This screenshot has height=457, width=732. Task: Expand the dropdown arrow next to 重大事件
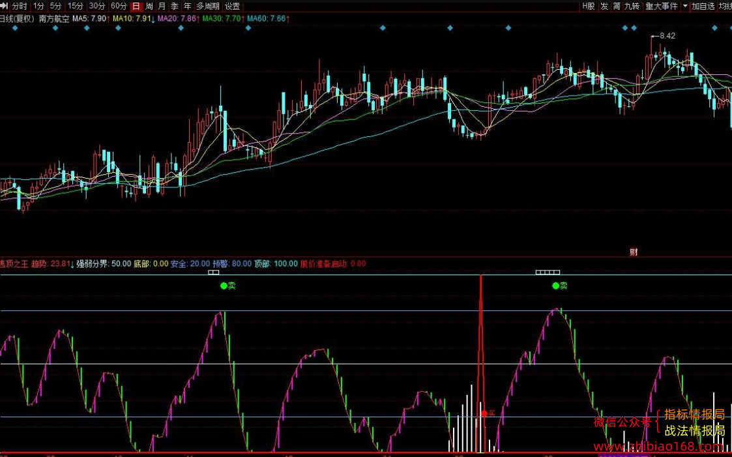[x=685, y=6]
